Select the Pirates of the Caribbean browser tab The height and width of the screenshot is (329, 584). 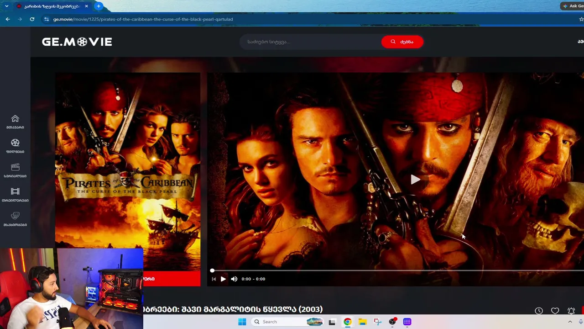(x=52, y=6)
